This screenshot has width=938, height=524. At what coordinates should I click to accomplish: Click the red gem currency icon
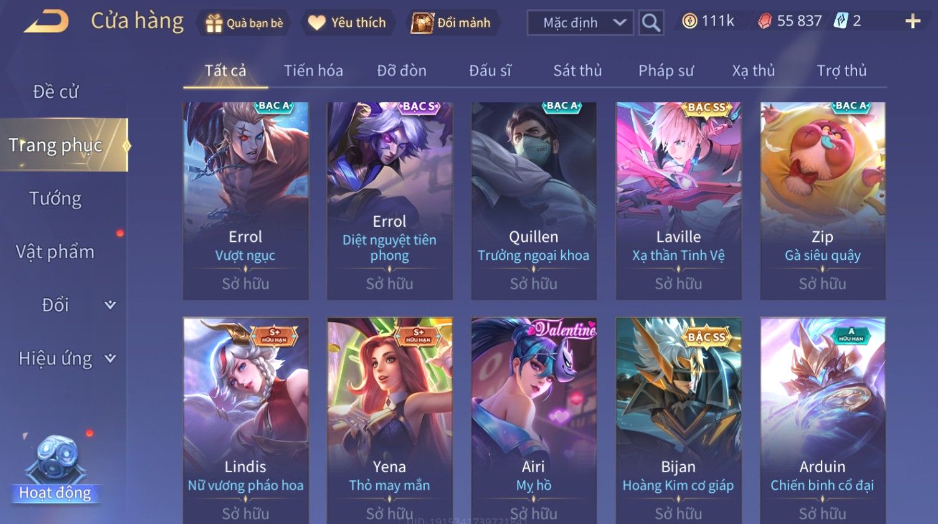pos(765,21)
